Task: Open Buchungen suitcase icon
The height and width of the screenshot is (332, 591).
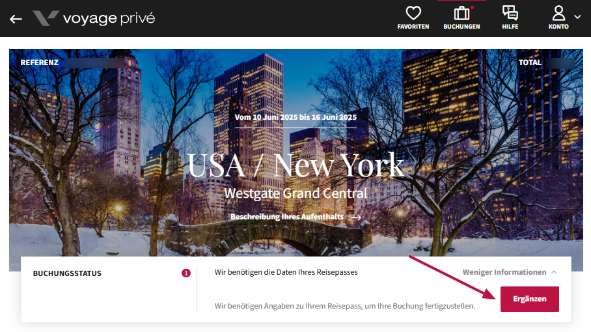Action: (x=461, y=13)
